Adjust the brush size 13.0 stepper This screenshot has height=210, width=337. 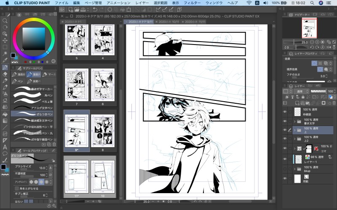(x=46, y=168)
